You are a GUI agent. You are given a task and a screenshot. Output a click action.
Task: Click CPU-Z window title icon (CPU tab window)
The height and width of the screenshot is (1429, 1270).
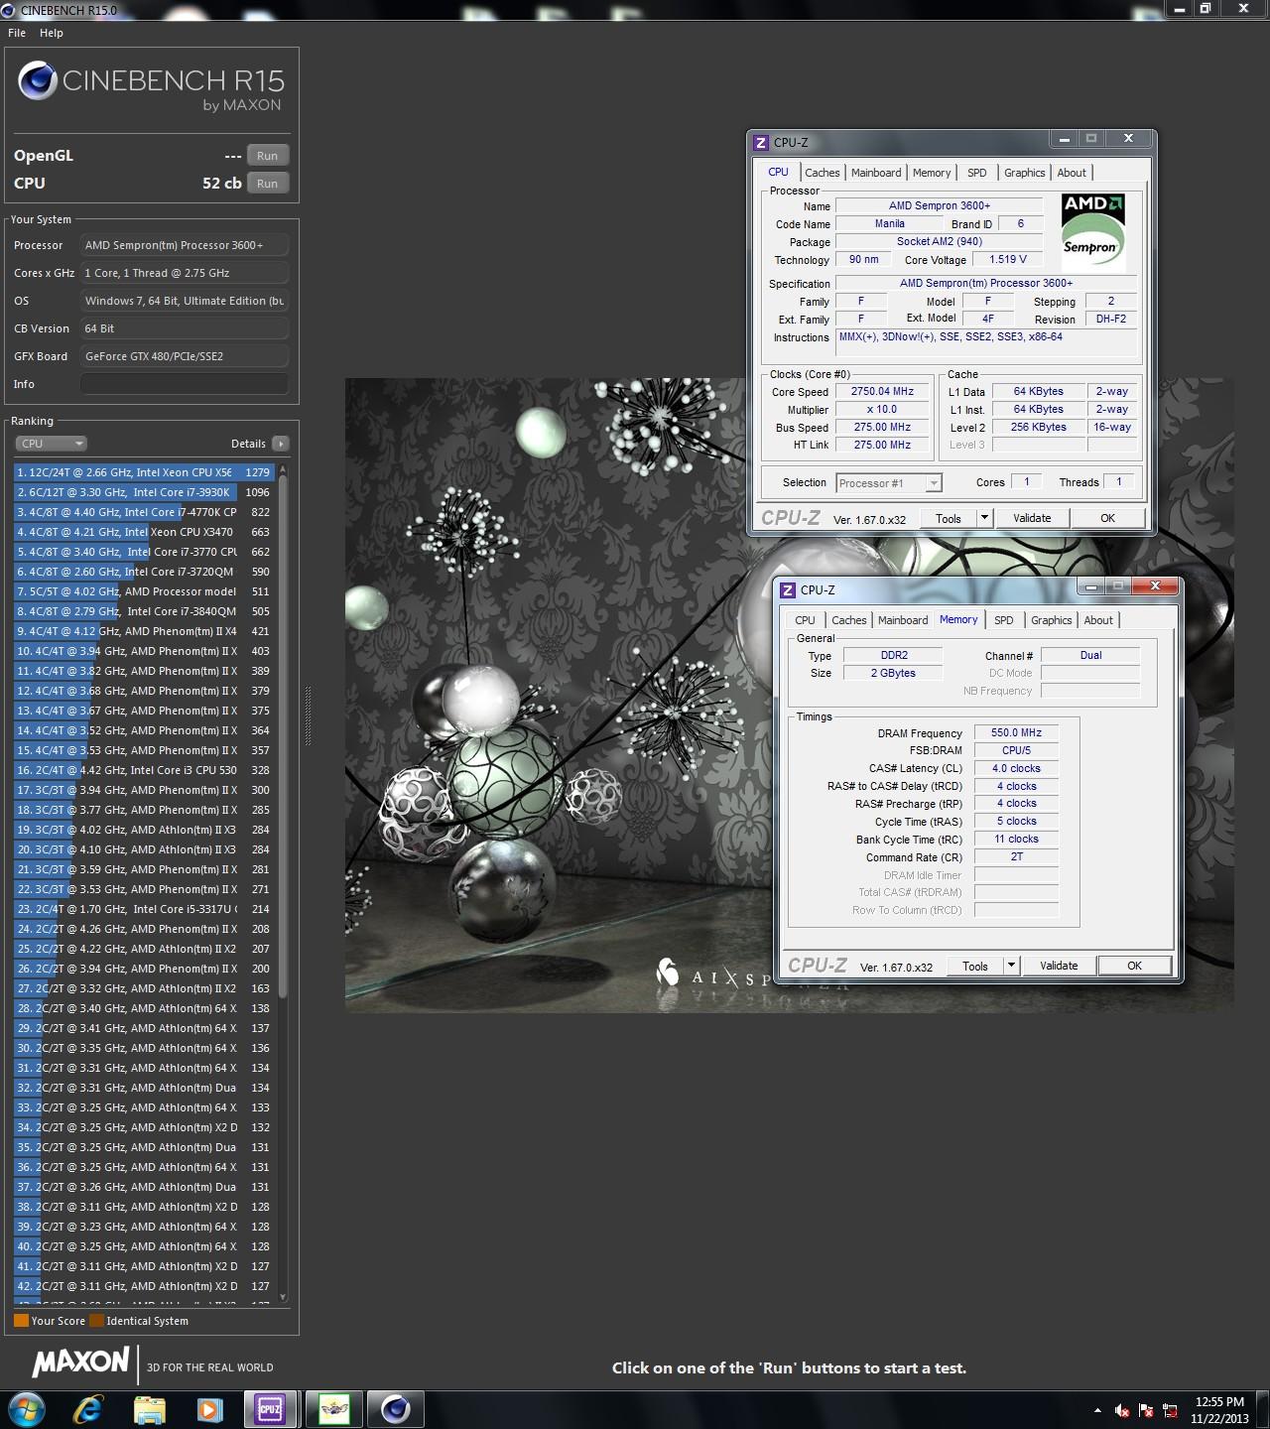pos(761,143)
